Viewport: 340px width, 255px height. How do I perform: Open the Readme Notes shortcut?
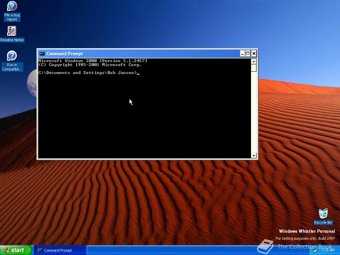[12, 31]
